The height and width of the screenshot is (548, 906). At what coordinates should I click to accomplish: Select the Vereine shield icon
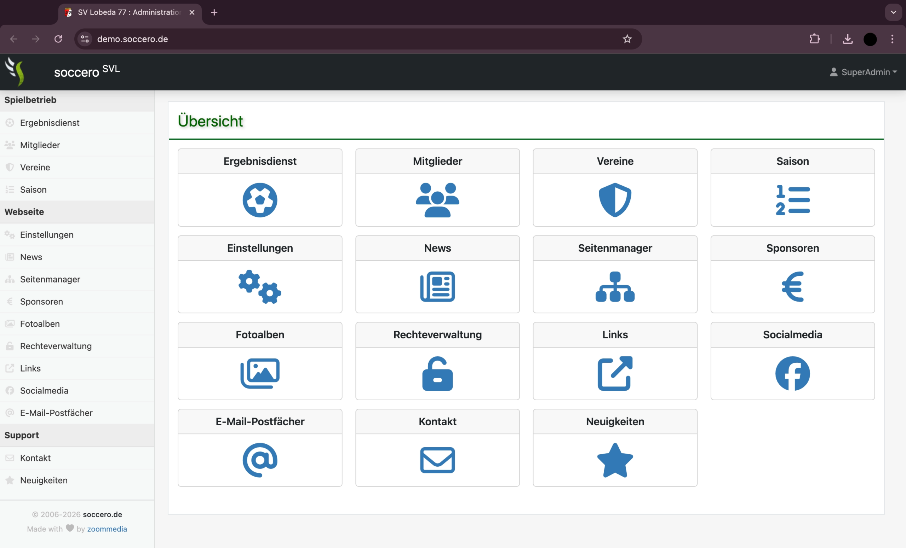tap(615, 200)
